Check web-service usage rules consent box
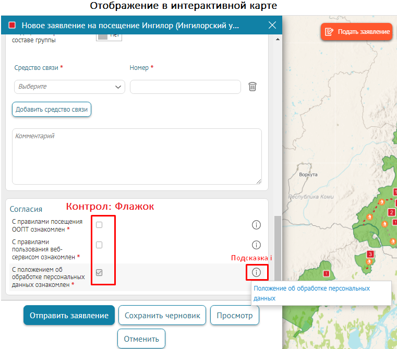This screenshot has width=397, height=349. 99,245
